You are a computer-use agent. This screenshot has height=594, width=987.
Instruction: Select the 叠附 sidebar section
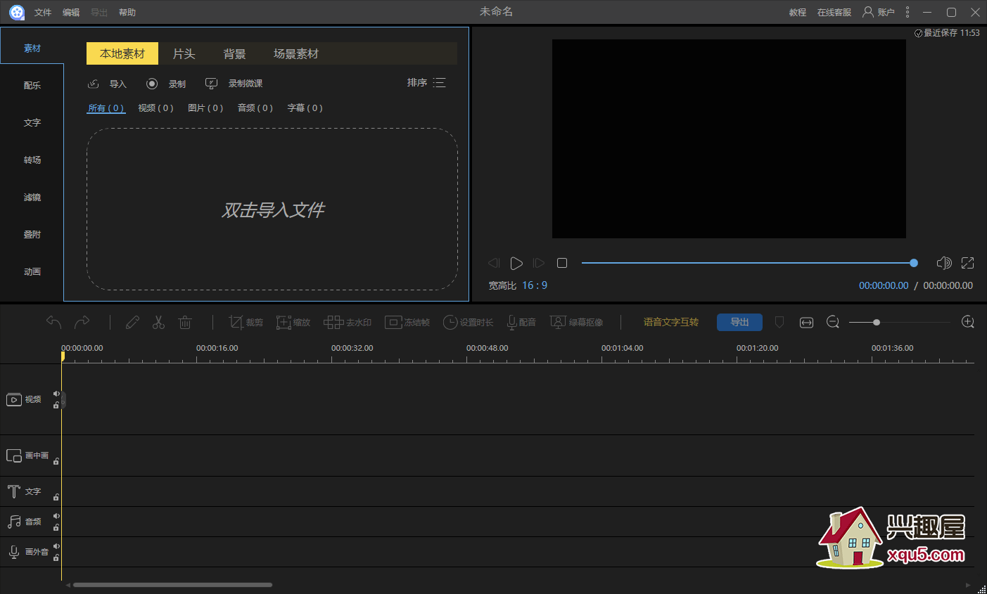pyautogui.click(x=32, y=234)
